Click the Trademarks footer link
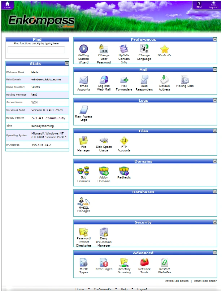Screen dimensions: 222x292 point(103,289)
